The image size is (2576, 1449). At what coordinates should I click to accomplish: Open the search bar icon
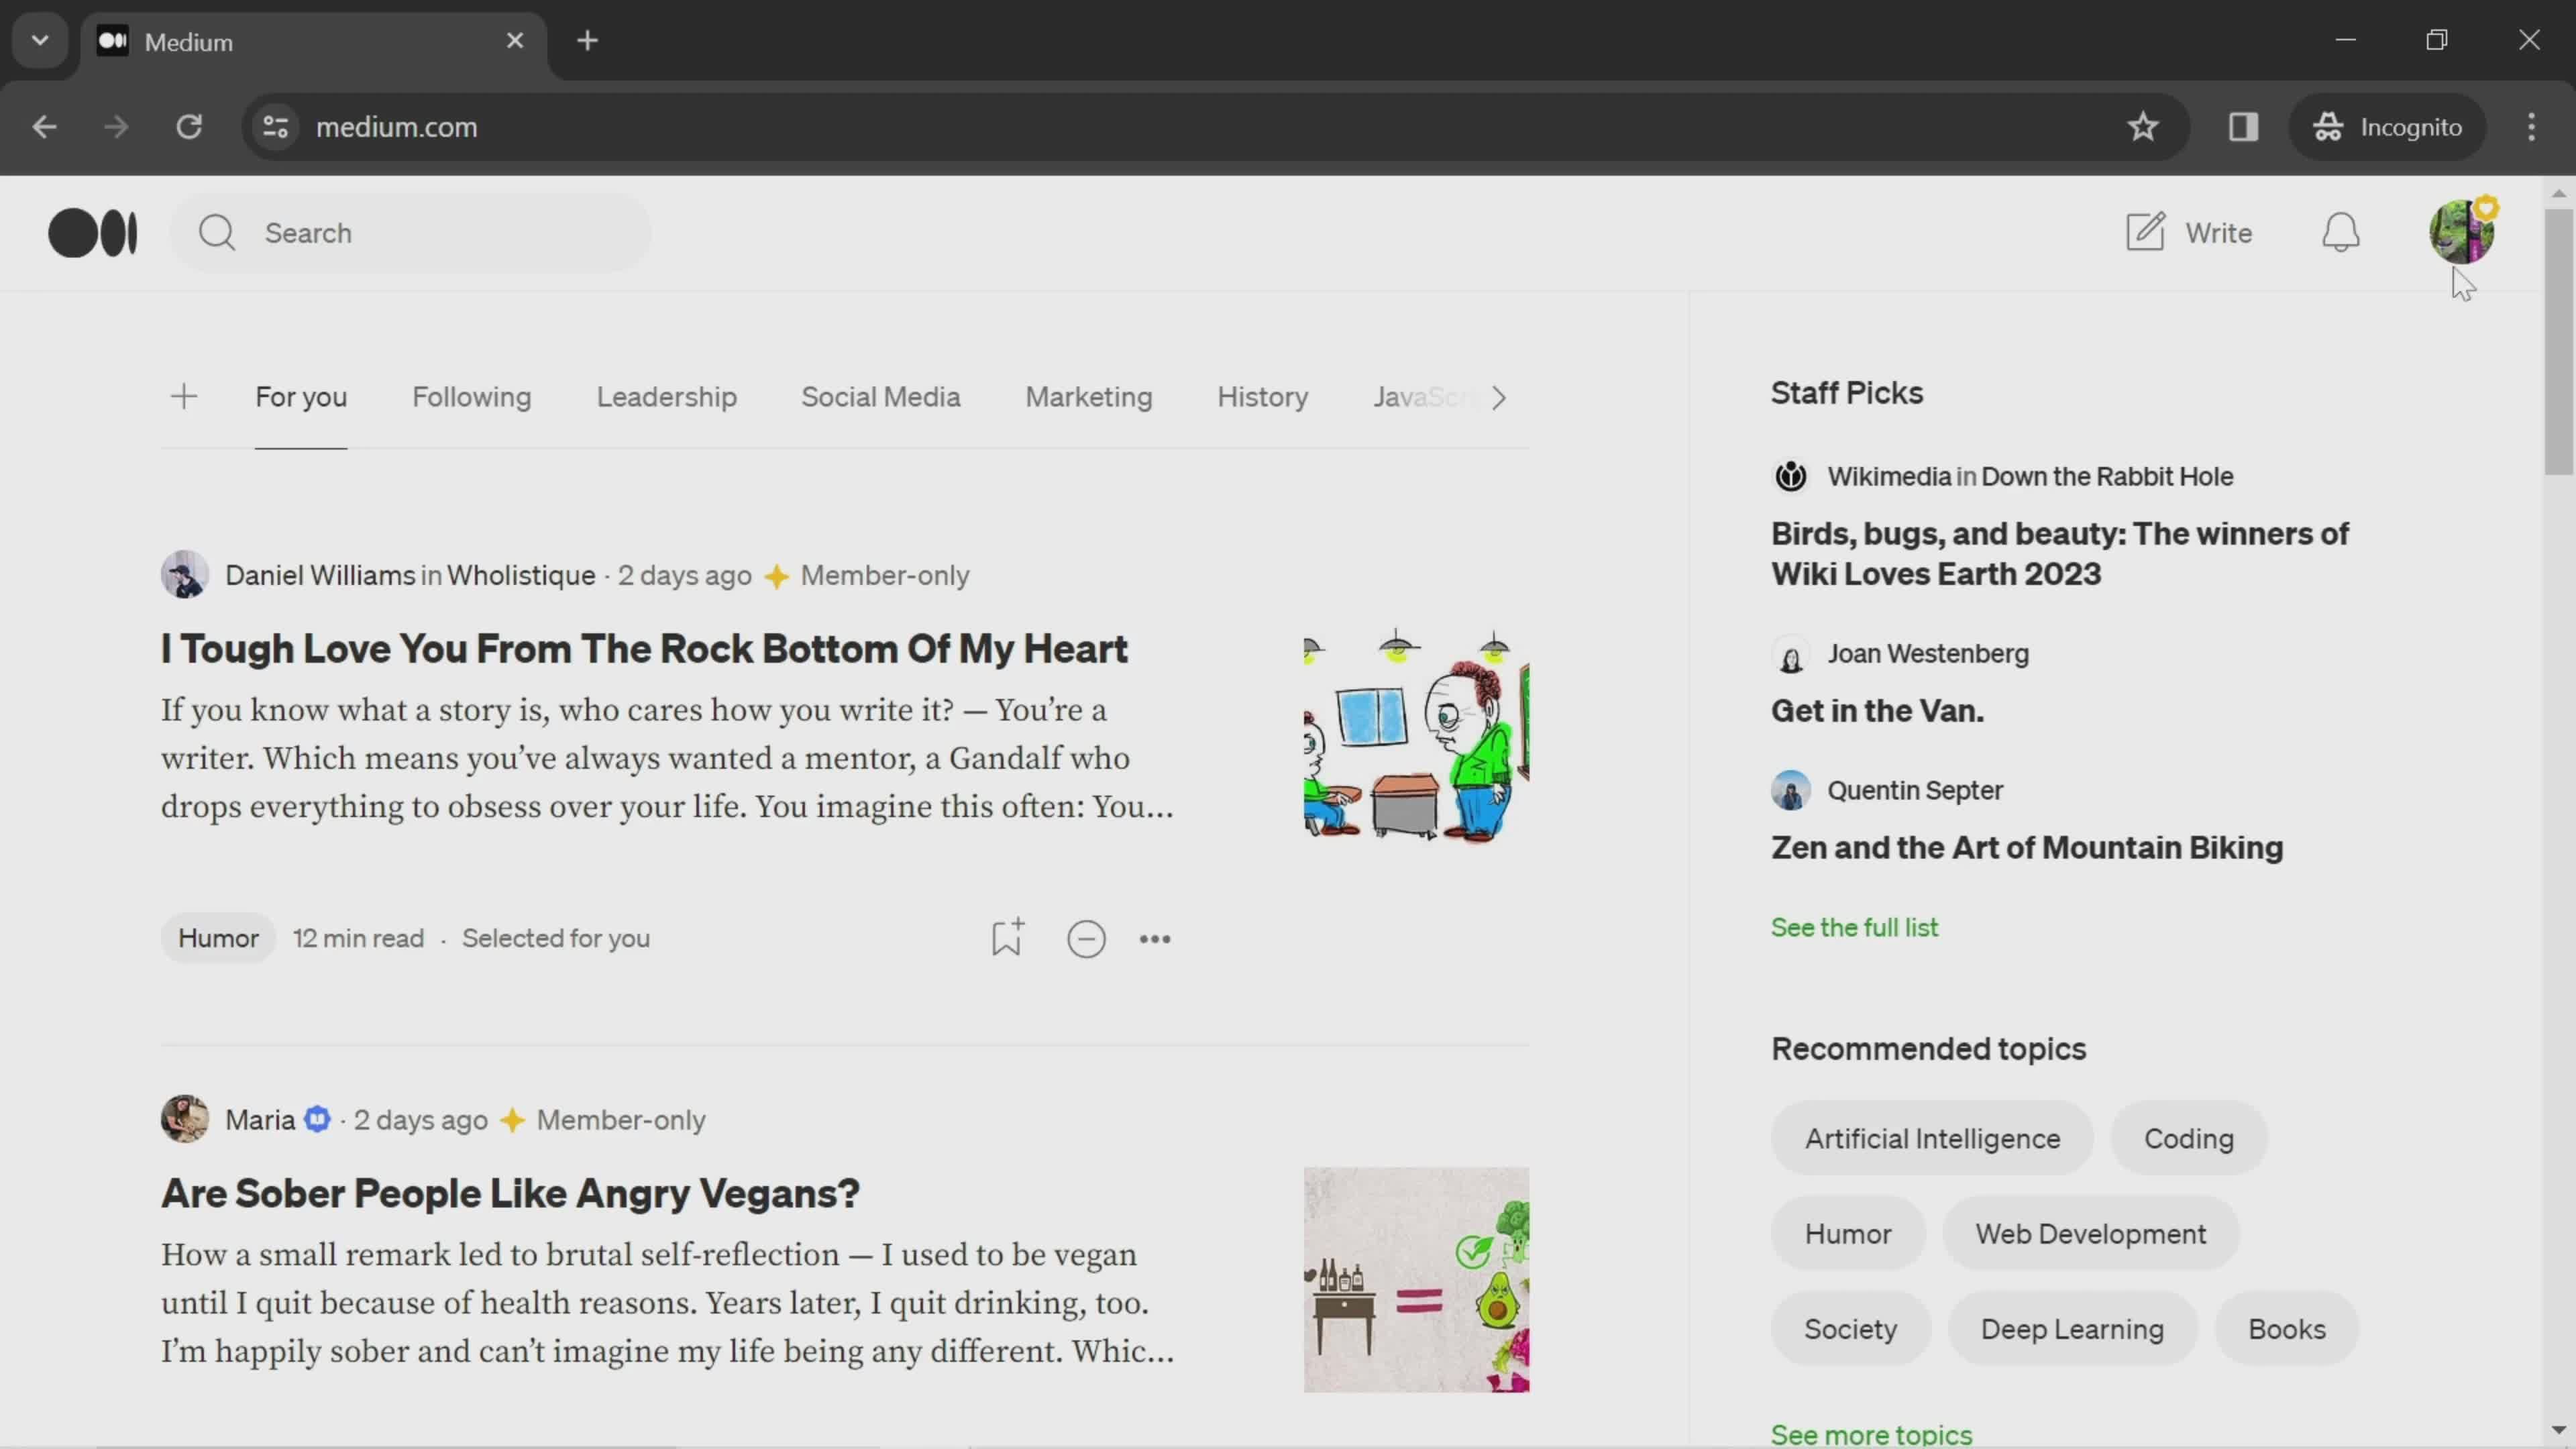pyautogui.click(x=216, y=231)
